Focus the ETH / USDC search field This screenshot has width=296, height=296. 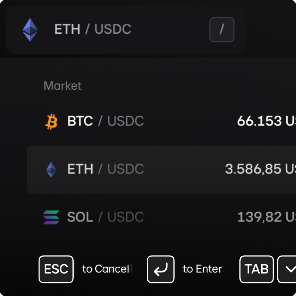point(126,30)
